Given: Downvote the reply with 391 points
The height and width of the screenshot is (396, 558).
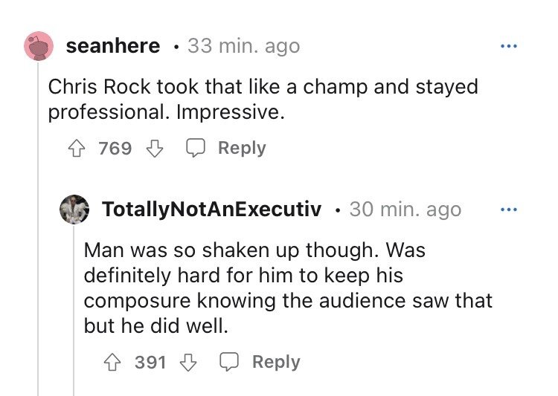Looking at the screenshot, I should point(189,363).
